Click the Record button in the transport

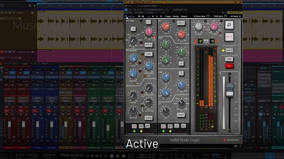[123, 156]
